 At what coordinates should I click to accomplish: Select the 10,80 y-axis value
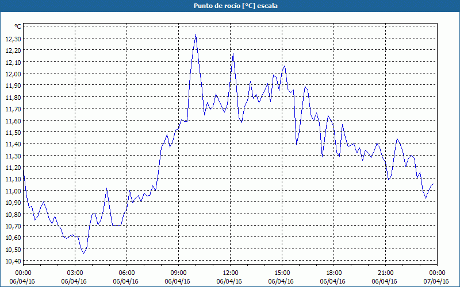tap(13, 214)
